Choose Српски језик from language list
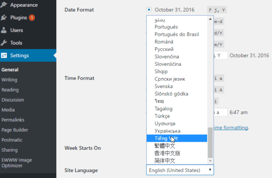 177,79
